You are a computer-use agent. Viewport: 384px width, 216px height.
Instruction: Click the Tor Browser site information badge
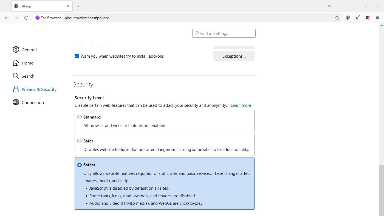pos(48,18)
